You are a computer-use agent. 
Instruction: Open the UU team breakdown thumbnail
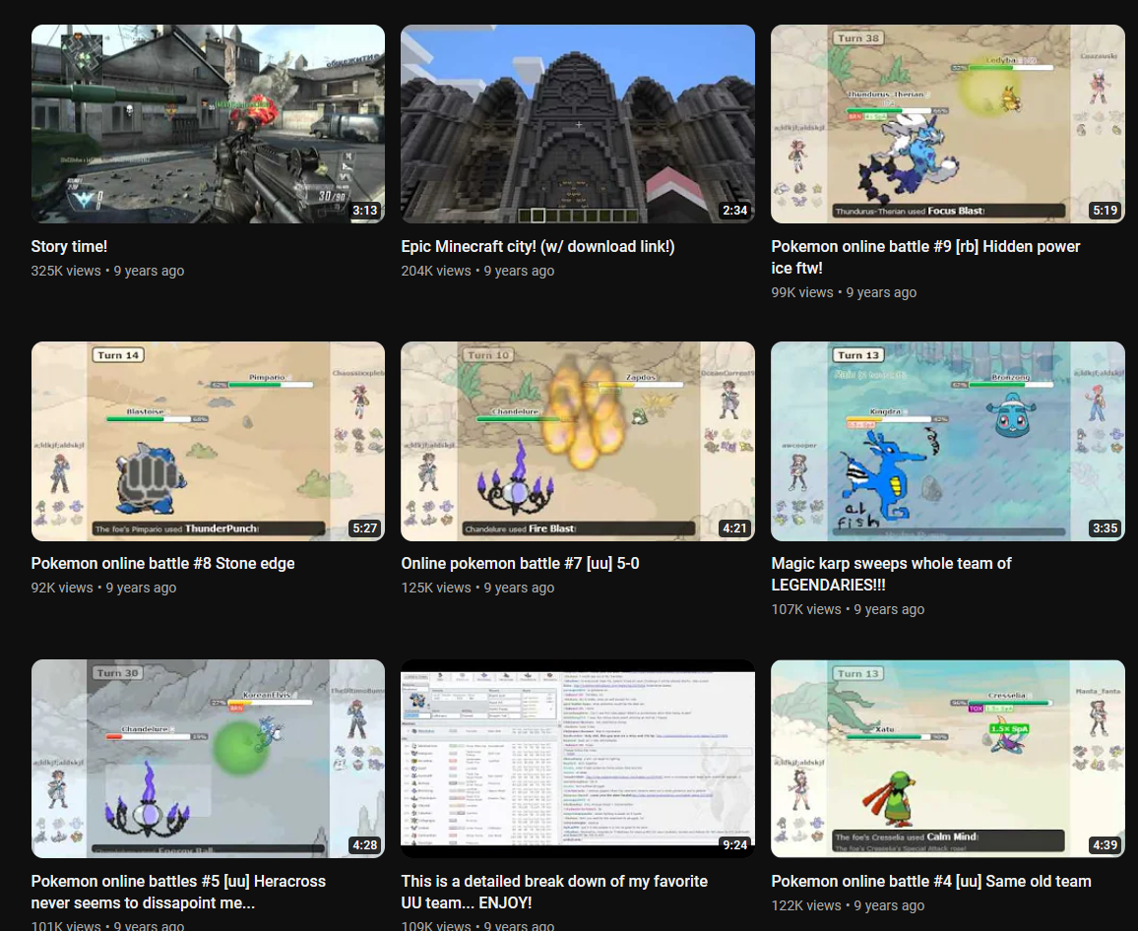(x=578, y=759)
